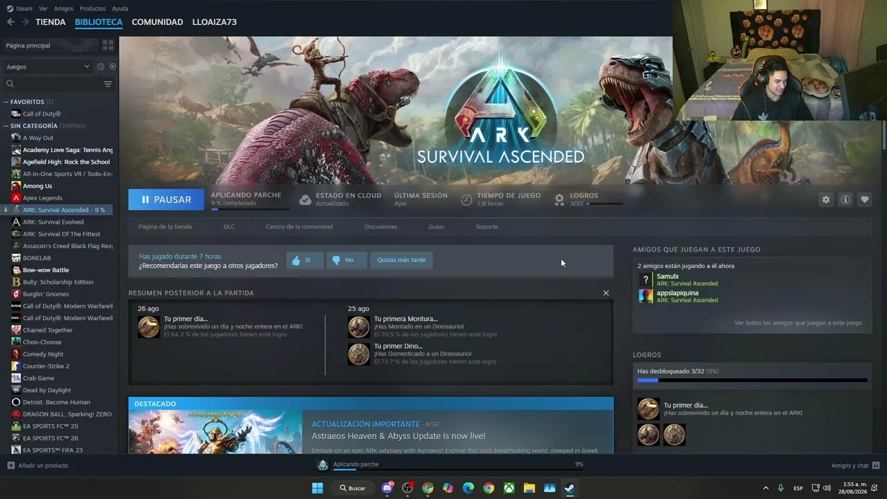Click the bottom Aplicando parche progress bar
The height and width of the screenshot is (499, 887).
pos(458,470)
